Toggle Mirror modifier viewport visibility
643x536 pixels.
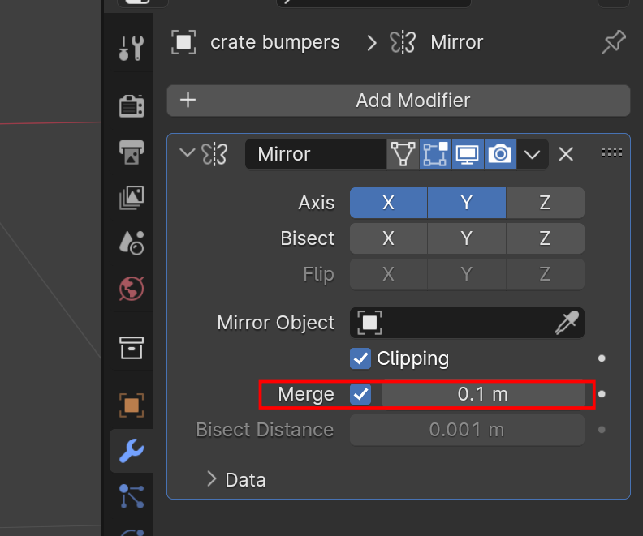pos(468,153)
